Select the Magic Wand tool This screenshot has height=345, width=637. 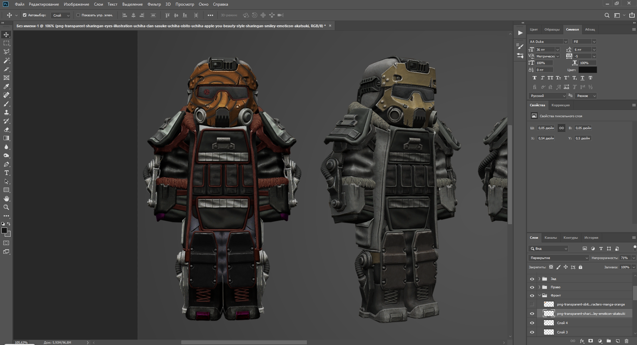[6, 60]
